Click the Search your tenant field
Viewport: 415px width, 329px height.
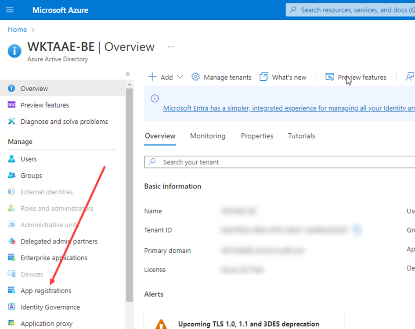(281, 162)
